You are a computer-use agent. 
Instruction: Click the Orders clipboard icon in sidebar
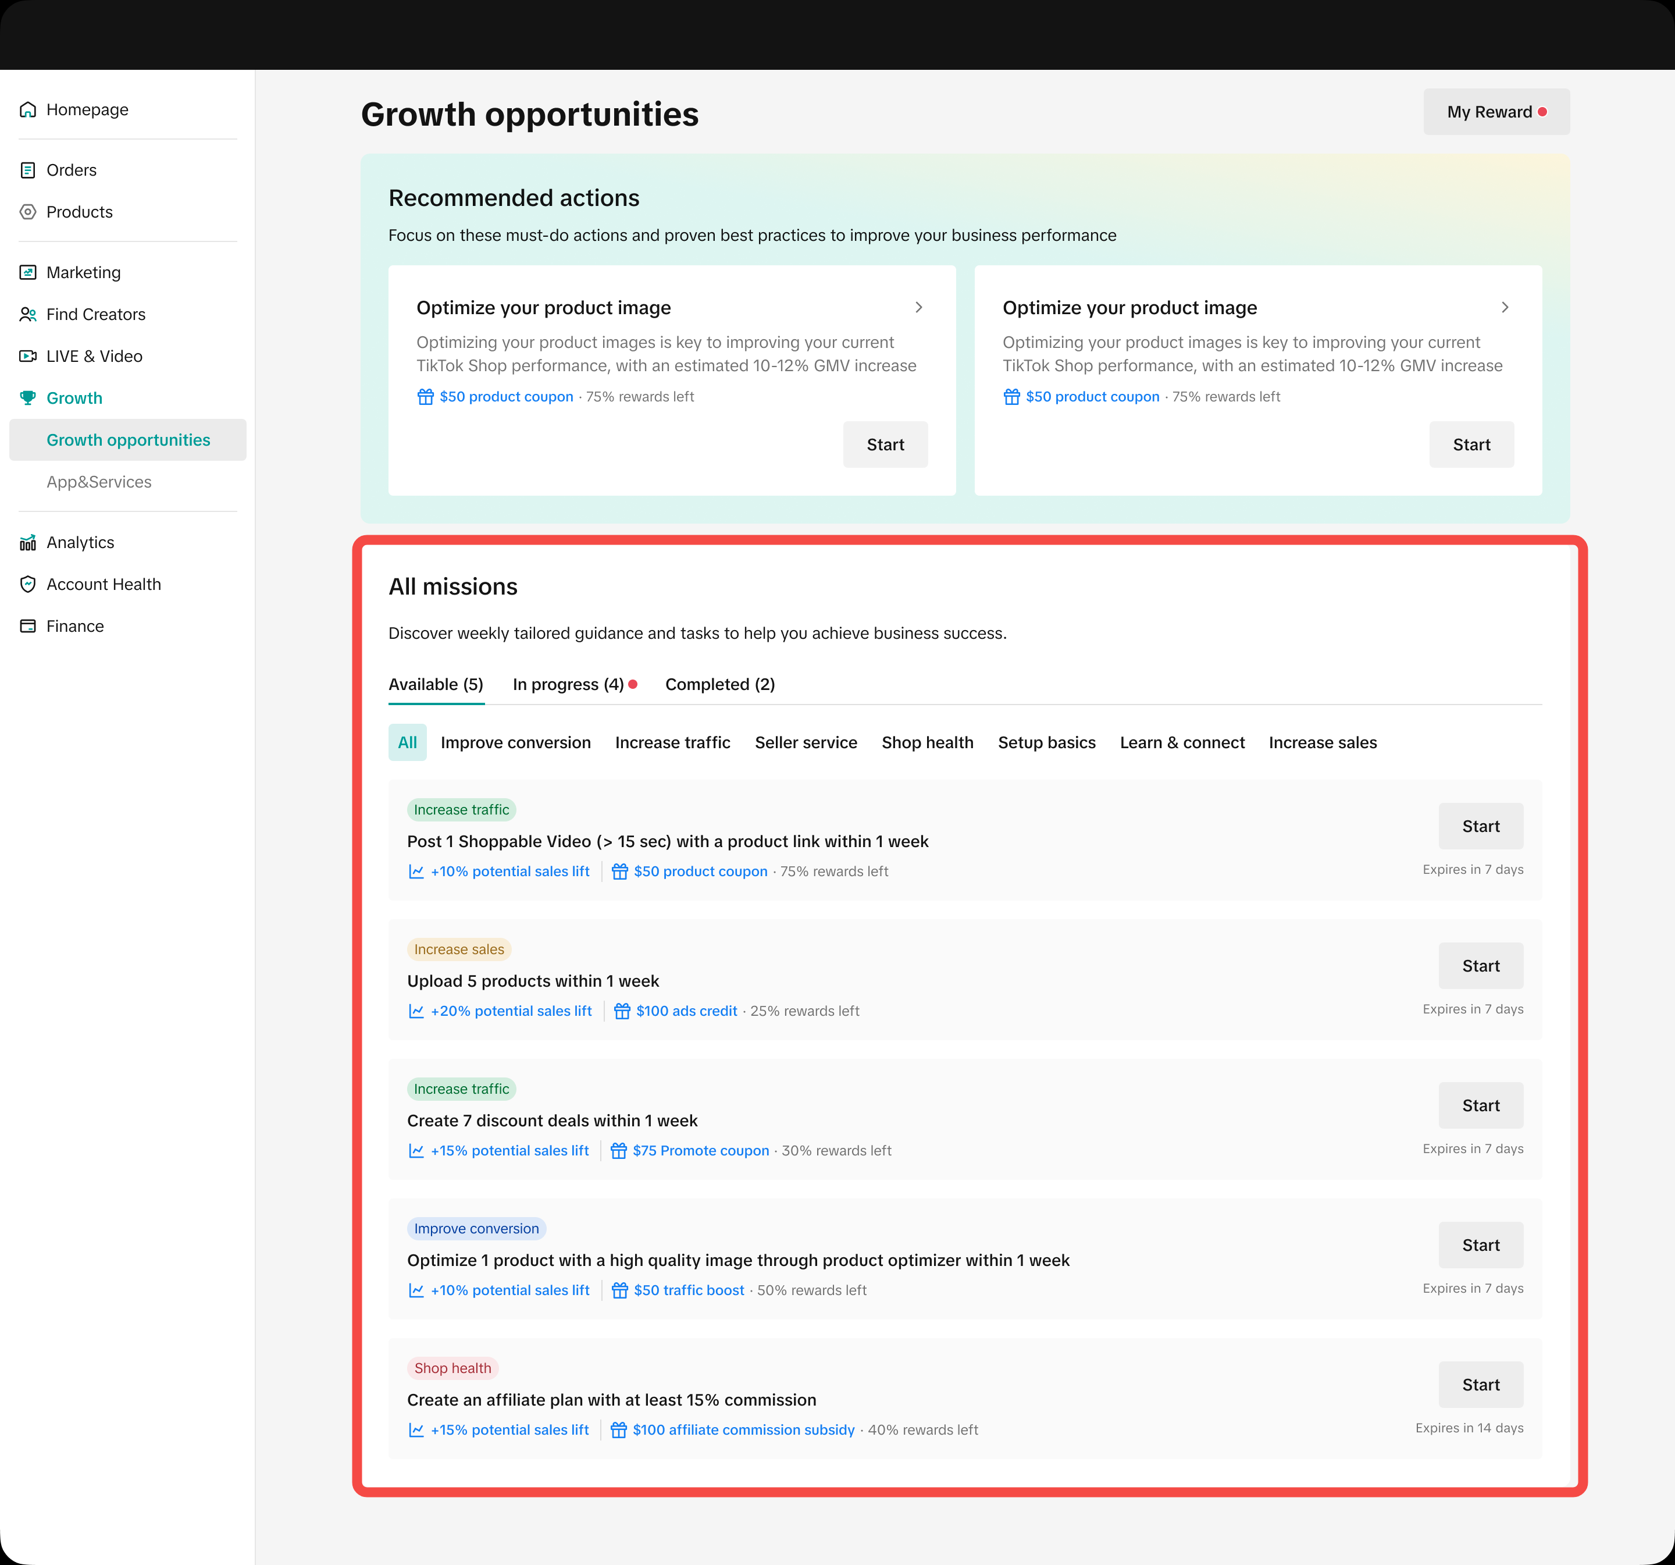click(28, 170)
